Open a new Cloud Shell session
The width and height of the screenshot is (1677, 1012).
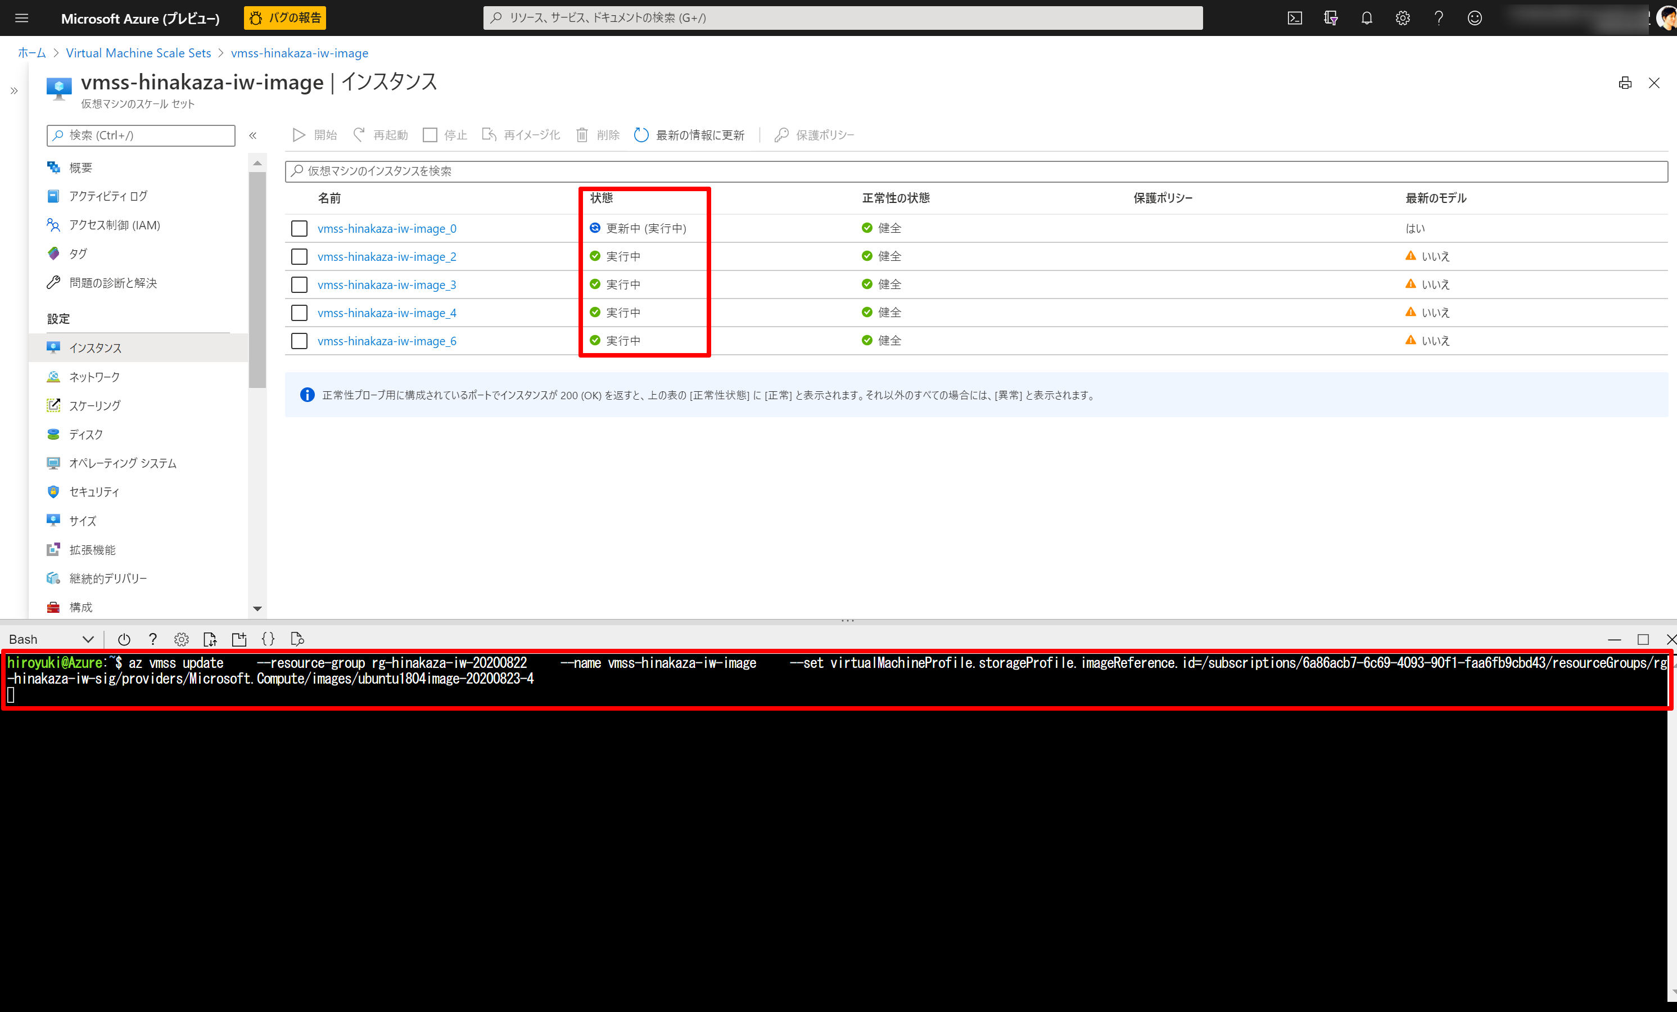[x=239, y=638]
